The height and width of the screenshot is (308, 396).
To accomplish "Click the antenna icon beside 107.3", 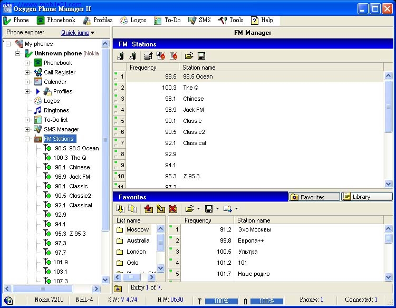I will 47,281.
